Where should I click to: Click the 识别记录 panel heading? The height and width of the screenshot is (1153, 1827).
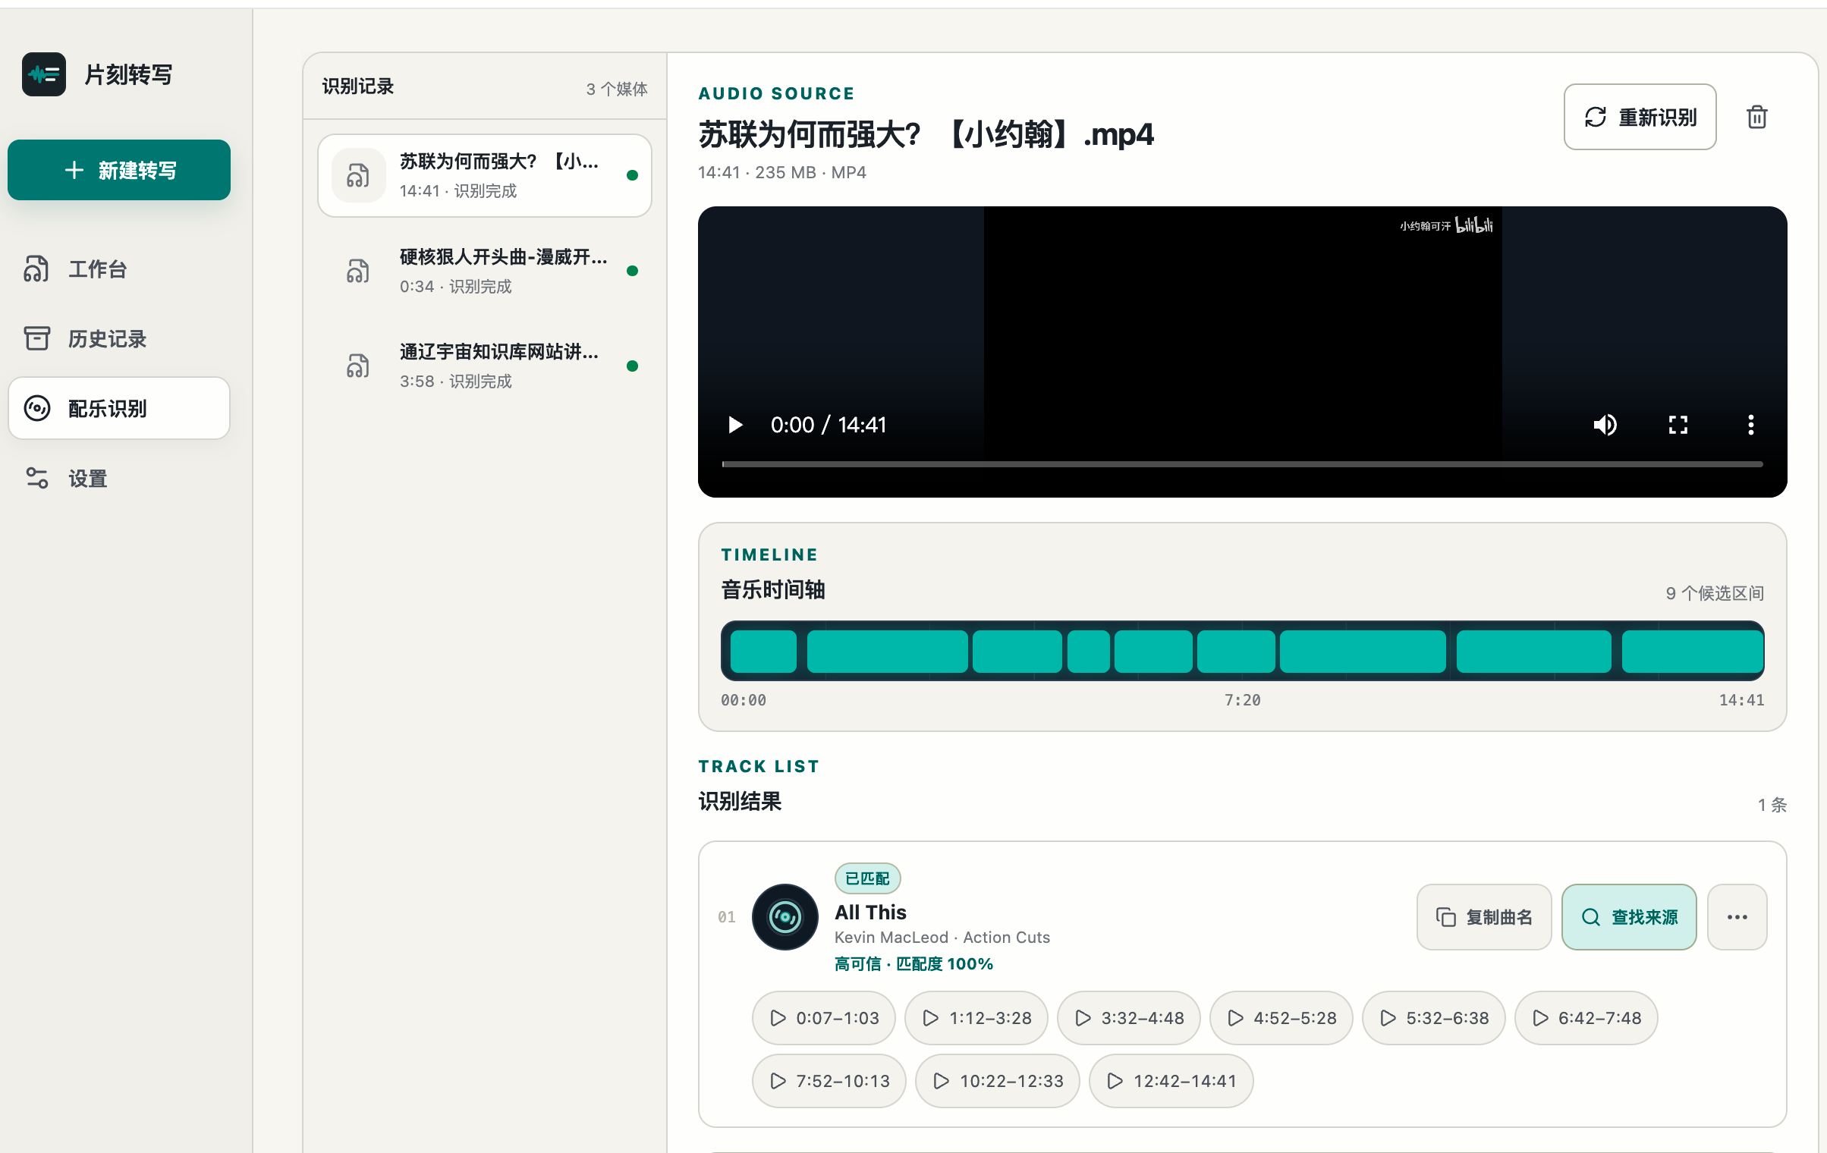[x=358, y=86]
